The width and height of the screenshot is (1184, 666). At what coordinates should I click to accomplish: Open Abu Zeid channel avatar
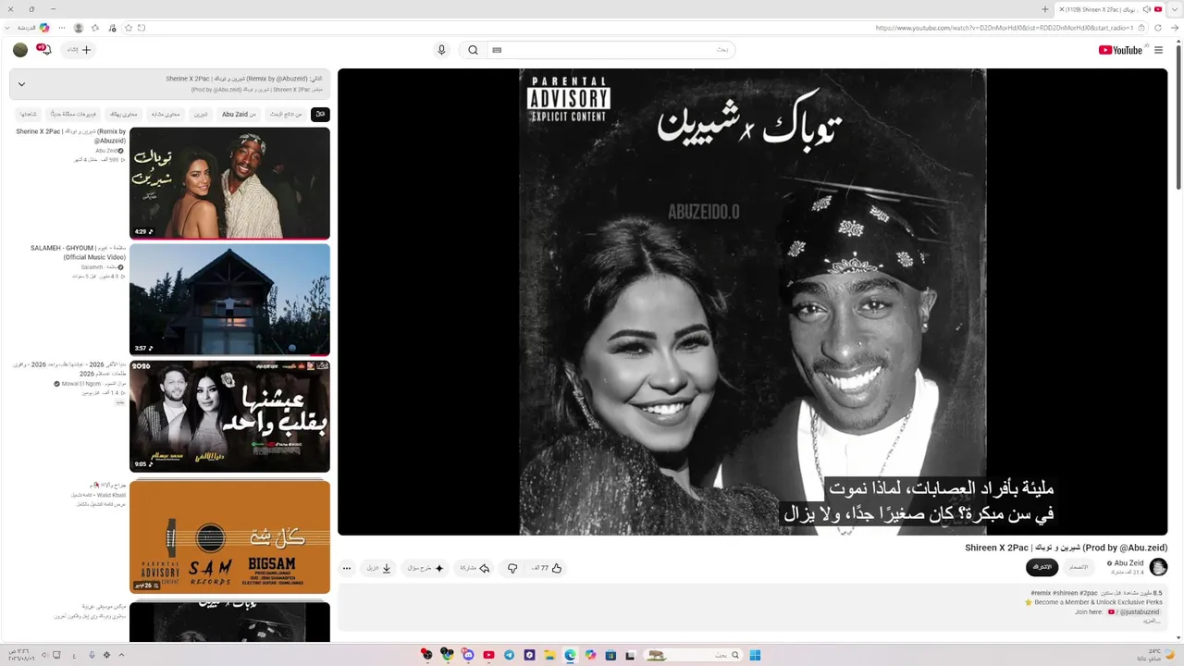1158,567
